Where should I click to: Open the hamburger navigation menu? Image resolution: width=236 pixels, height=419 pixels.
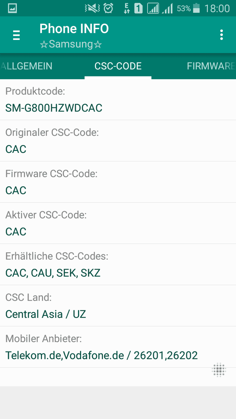16,35
